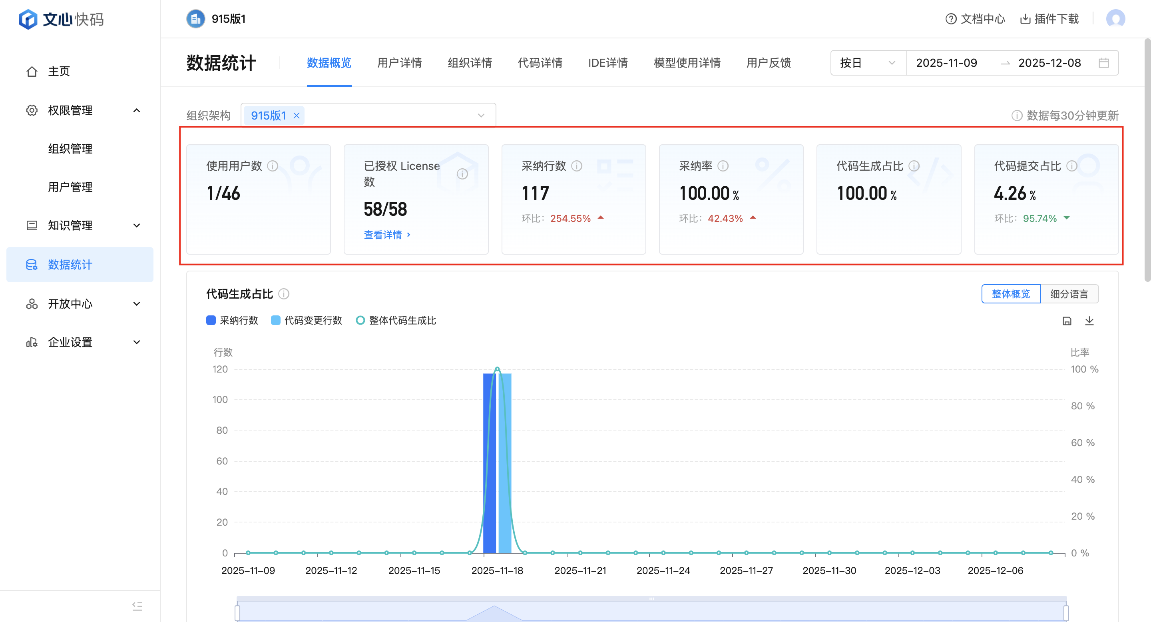The image size is (1151, 622).
Task: Click the left handle of chart zoom slider
Action: (237, 613)
